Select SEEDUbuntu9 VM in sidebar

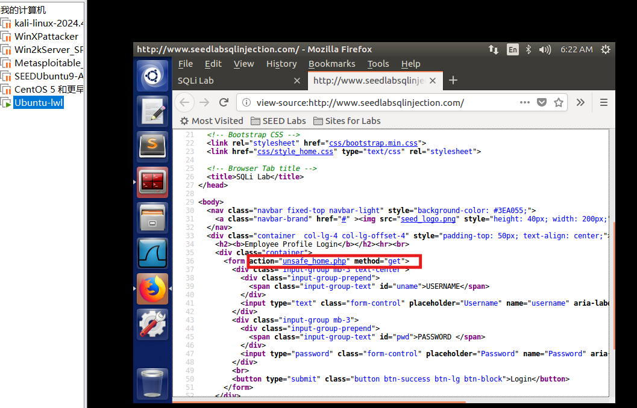42,76
